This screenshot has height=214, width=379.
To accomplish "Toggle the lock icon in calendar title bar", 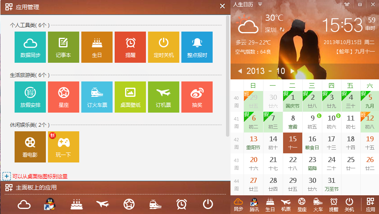I will click(360, 4).
